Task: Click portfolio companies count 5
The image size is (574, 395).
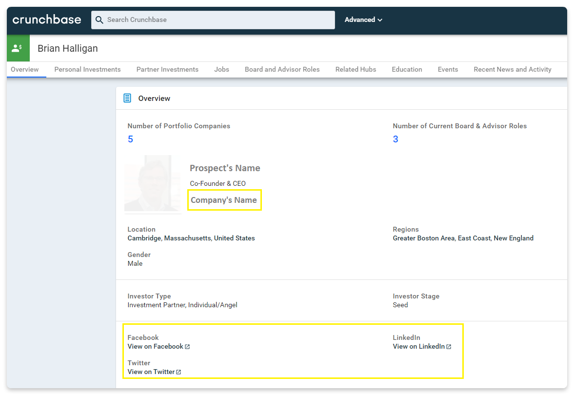Action: [130, 139]
